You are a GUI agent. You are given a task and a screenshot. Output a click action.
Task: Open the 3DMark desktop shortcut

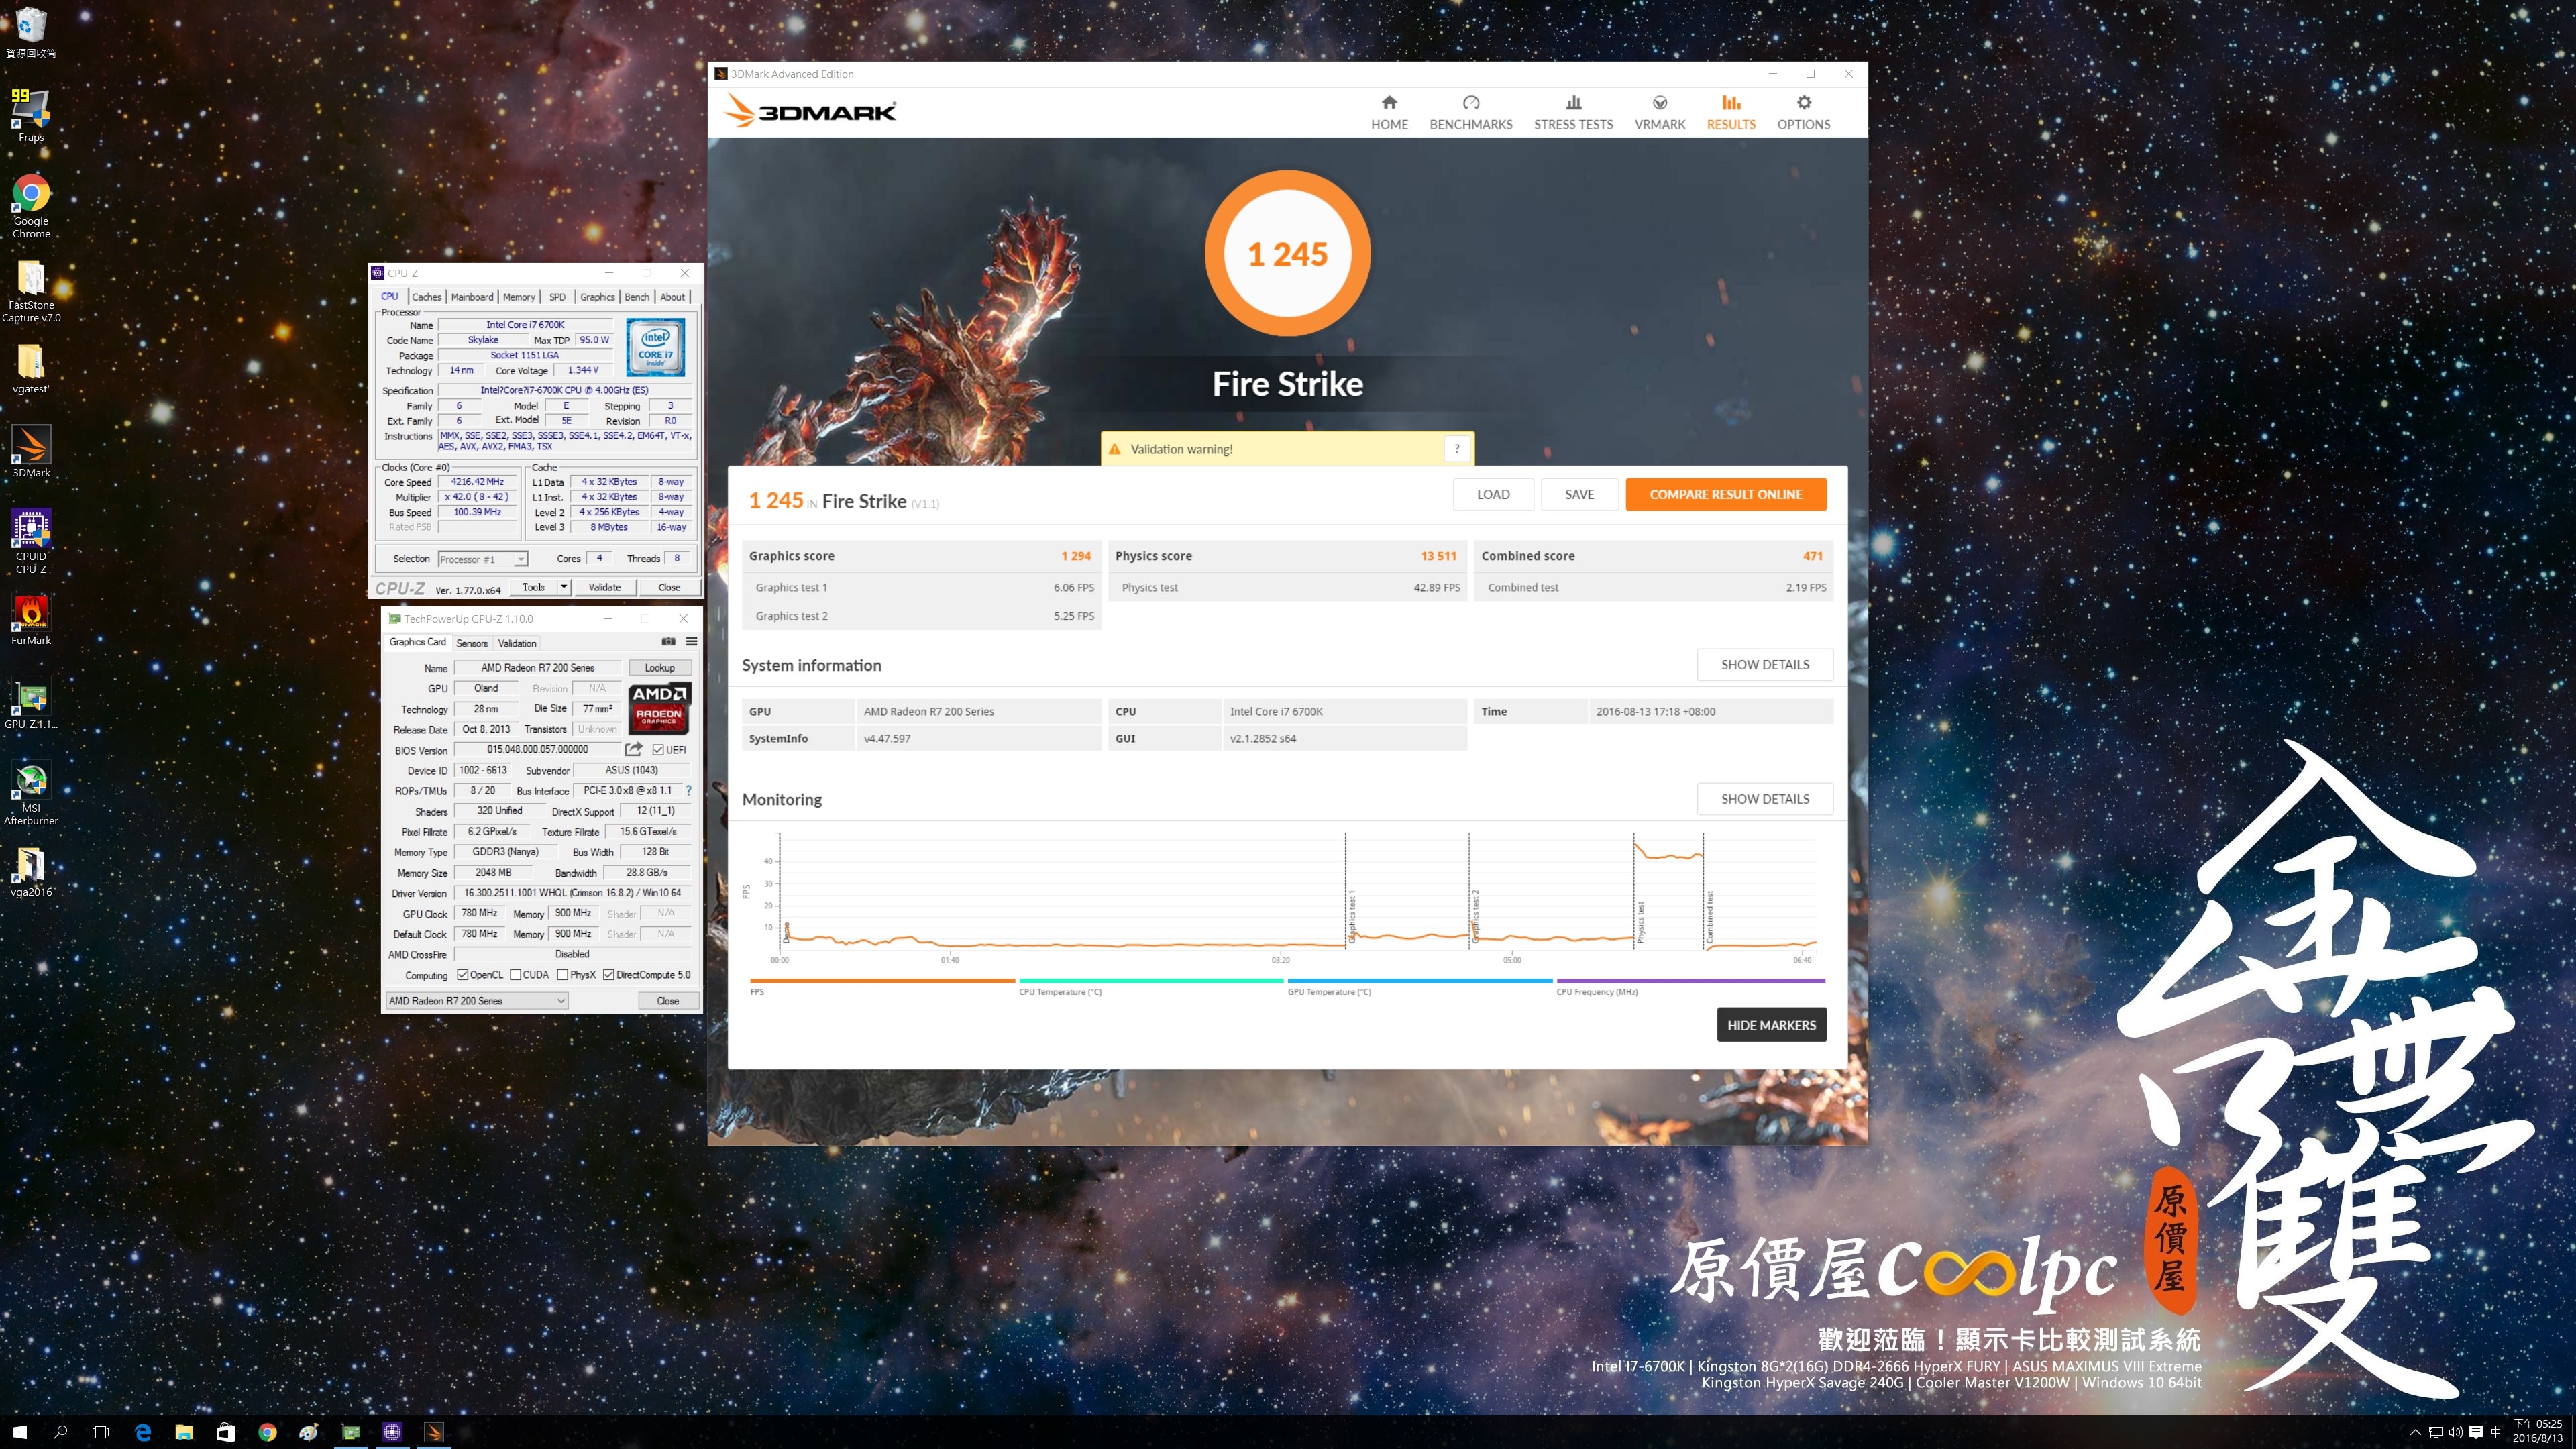[x=31, y=452]
